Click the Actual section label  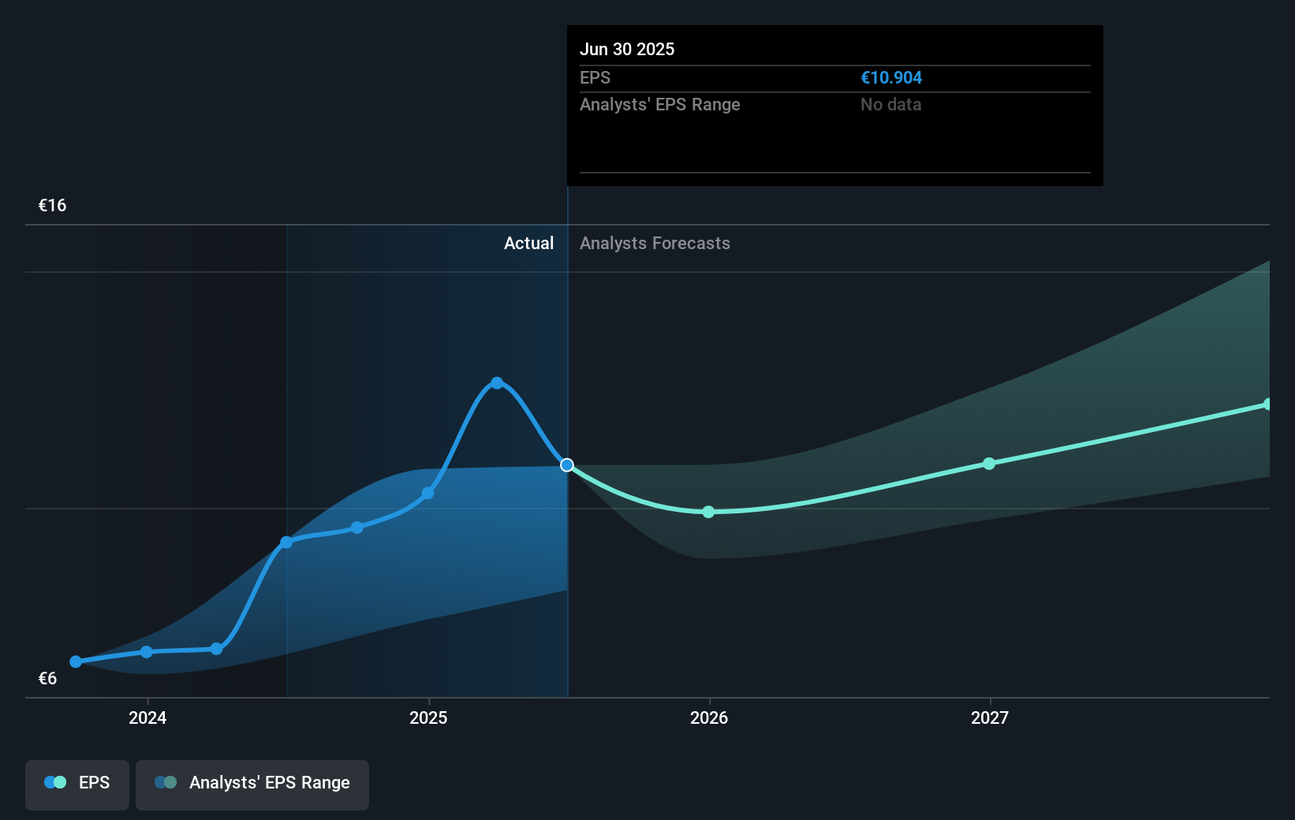tap(528, 243)
